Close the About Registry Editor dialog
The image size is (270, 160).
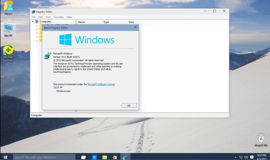tap(135, 27)
